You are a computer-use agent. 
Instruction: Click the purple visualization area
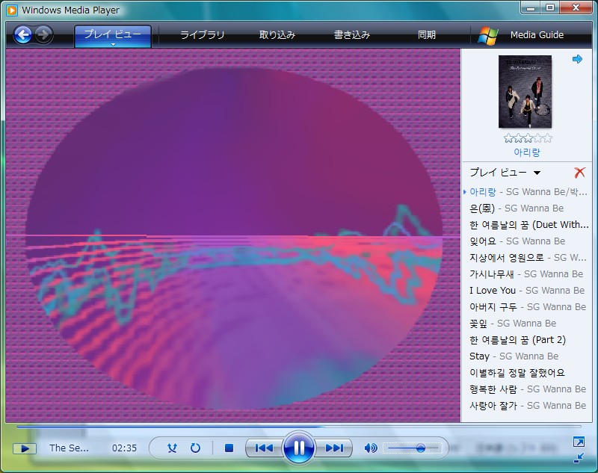(x=233, y=235)
